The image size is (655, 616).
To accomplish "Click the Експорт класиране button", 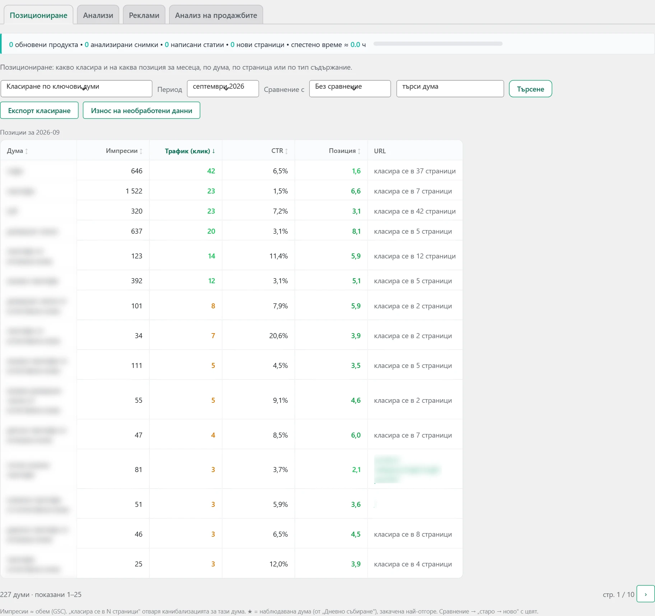I will click(x=39, y=110).
